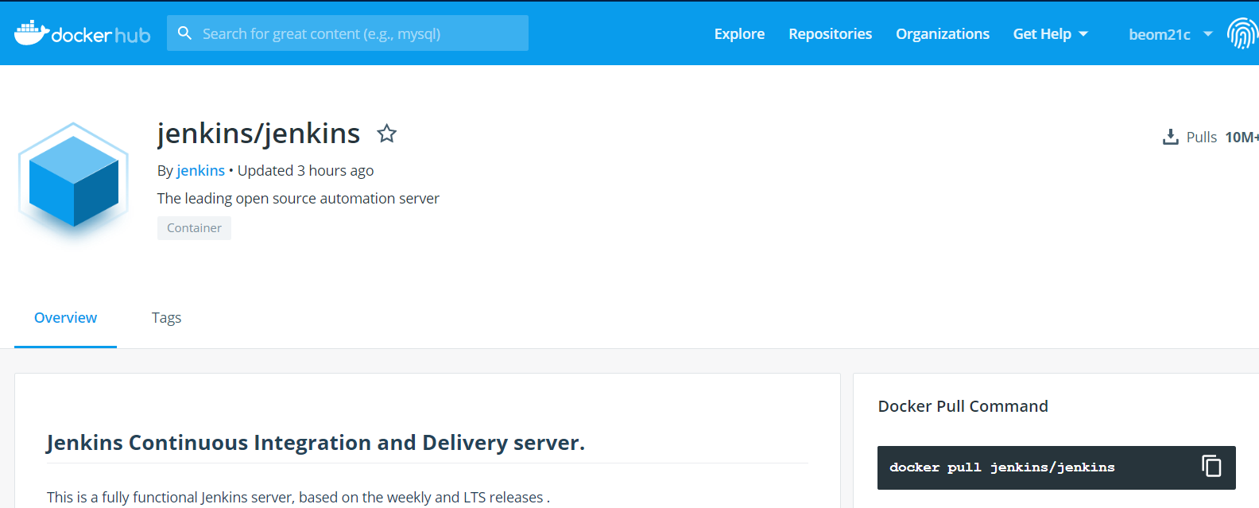Click the fully functional Jenkins server sentence
Screen dimensions: 1259x508
point(298,498)
